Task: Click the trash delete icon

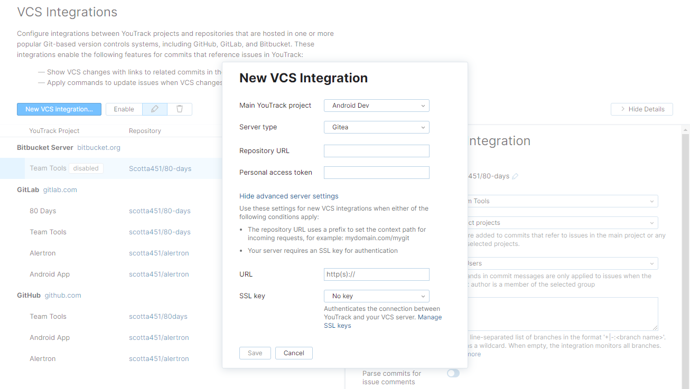Action: [180, 109]
